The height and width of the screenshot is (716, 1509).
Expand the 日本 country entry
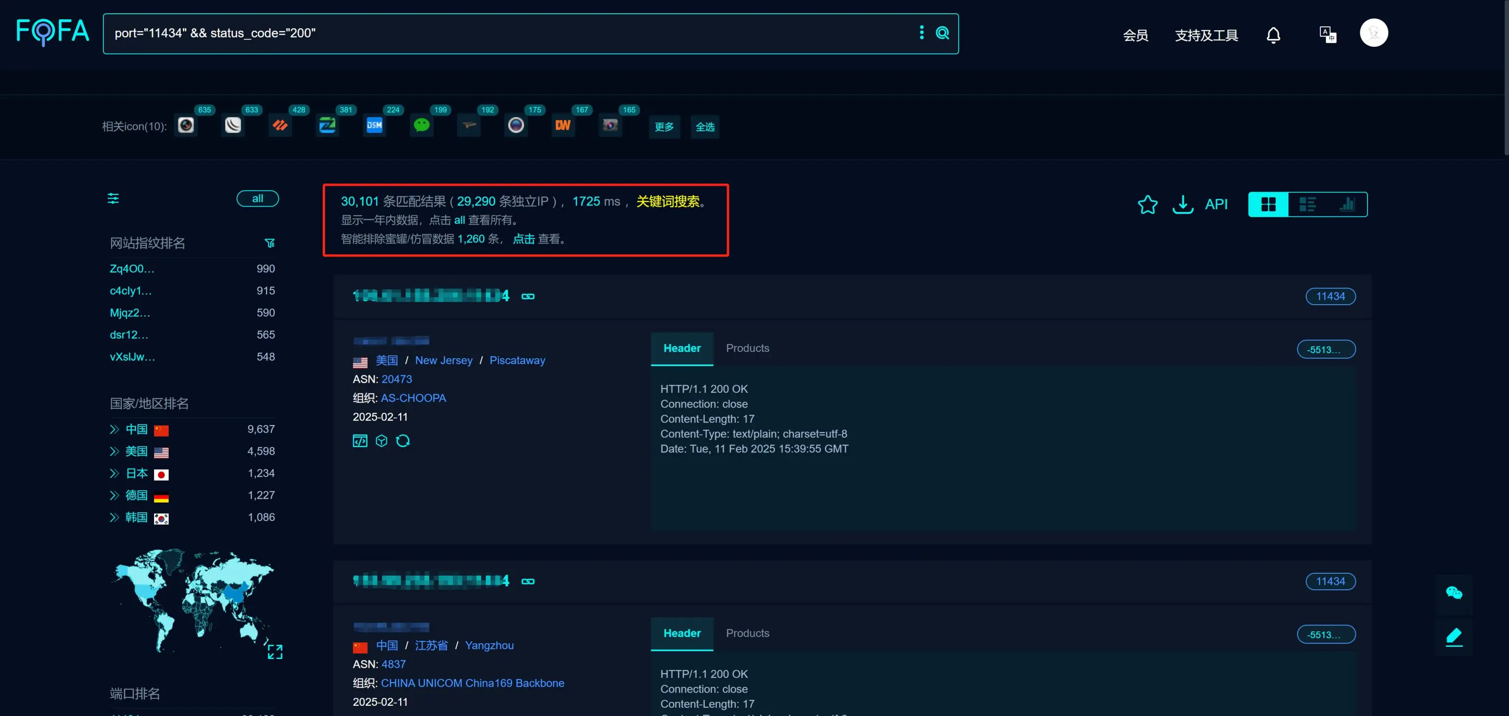point(114,473)
